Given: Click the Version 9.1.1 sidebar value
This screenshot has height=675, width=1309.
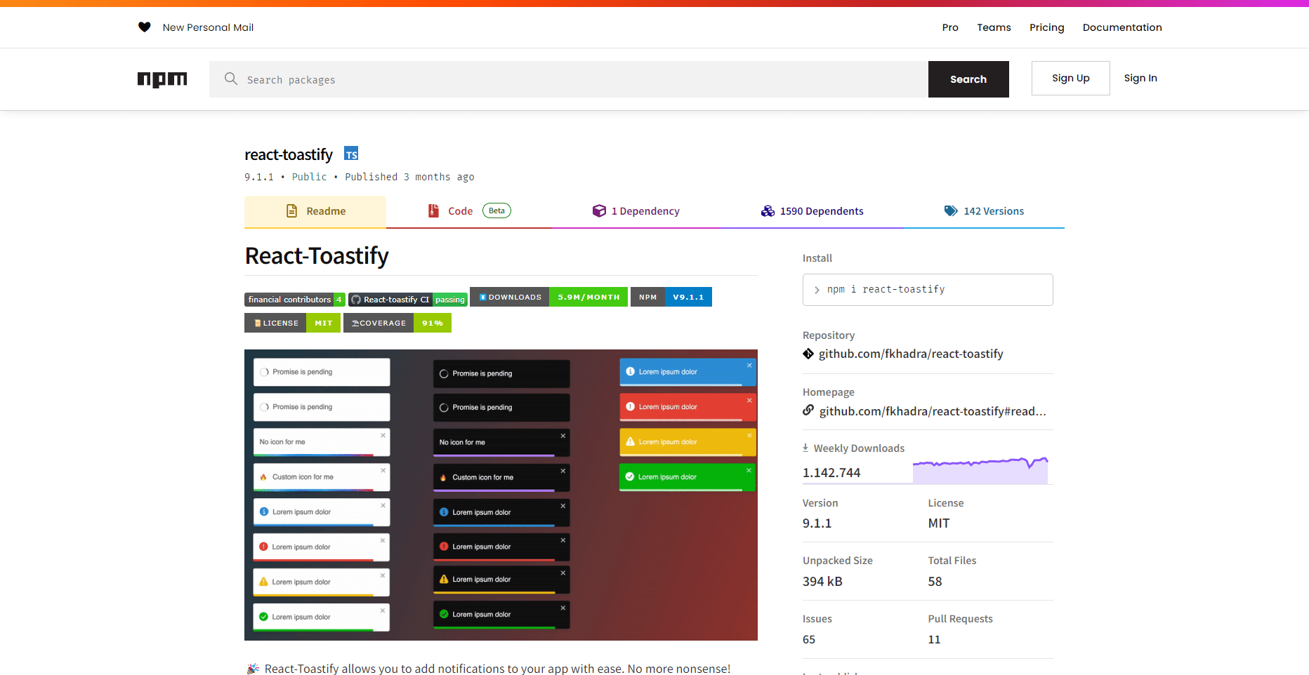Looking at the screenshot, I should (x=817, y=523).
